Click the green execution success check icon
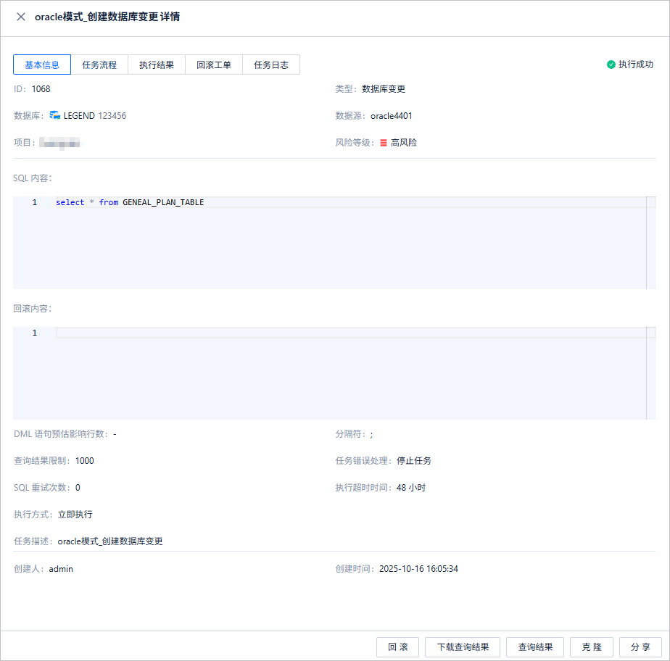670x661 pixels. [x=611, y=65]
